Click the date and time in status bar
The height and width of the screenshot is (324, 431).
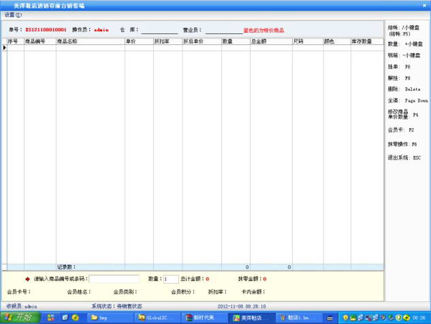pyautogui.click(x=242, y=306)
